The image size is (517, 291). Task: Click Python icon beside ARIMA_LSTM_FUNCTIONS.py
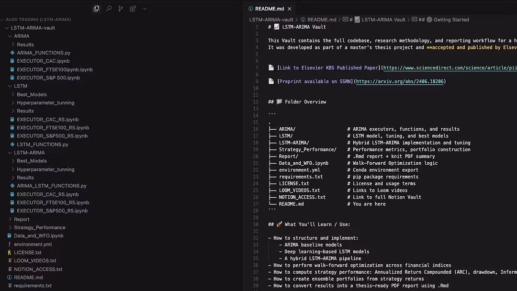pos(12,186)
